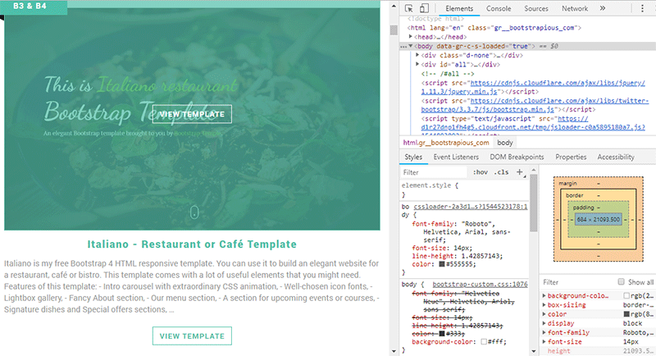Expand computed background-color property
The width and height of the screenshot is (656, 356).
click(x=544, y=295)
